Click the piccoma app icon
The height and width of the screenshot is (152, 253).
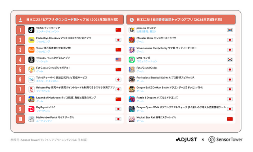[132, 30]
